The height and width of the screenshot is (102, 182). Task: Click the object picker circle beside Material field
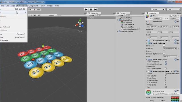point(178,48)
